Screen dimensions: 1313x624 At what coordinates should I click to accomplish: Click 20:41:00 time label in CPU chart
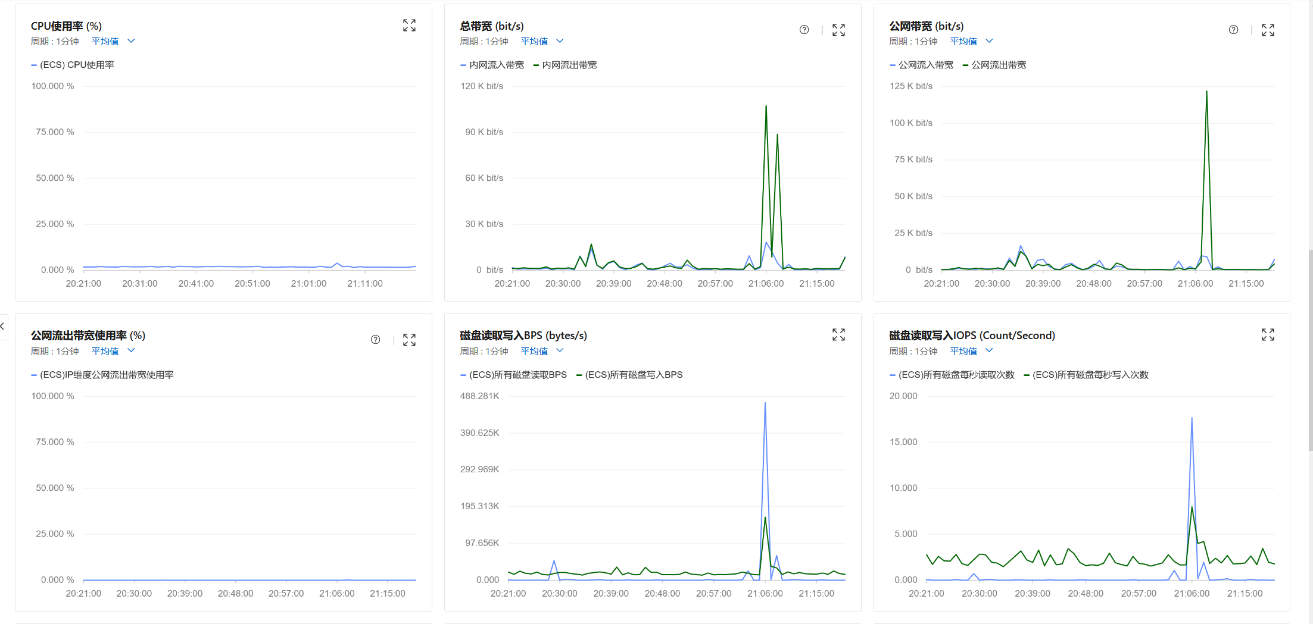click(x=196, y=284)
